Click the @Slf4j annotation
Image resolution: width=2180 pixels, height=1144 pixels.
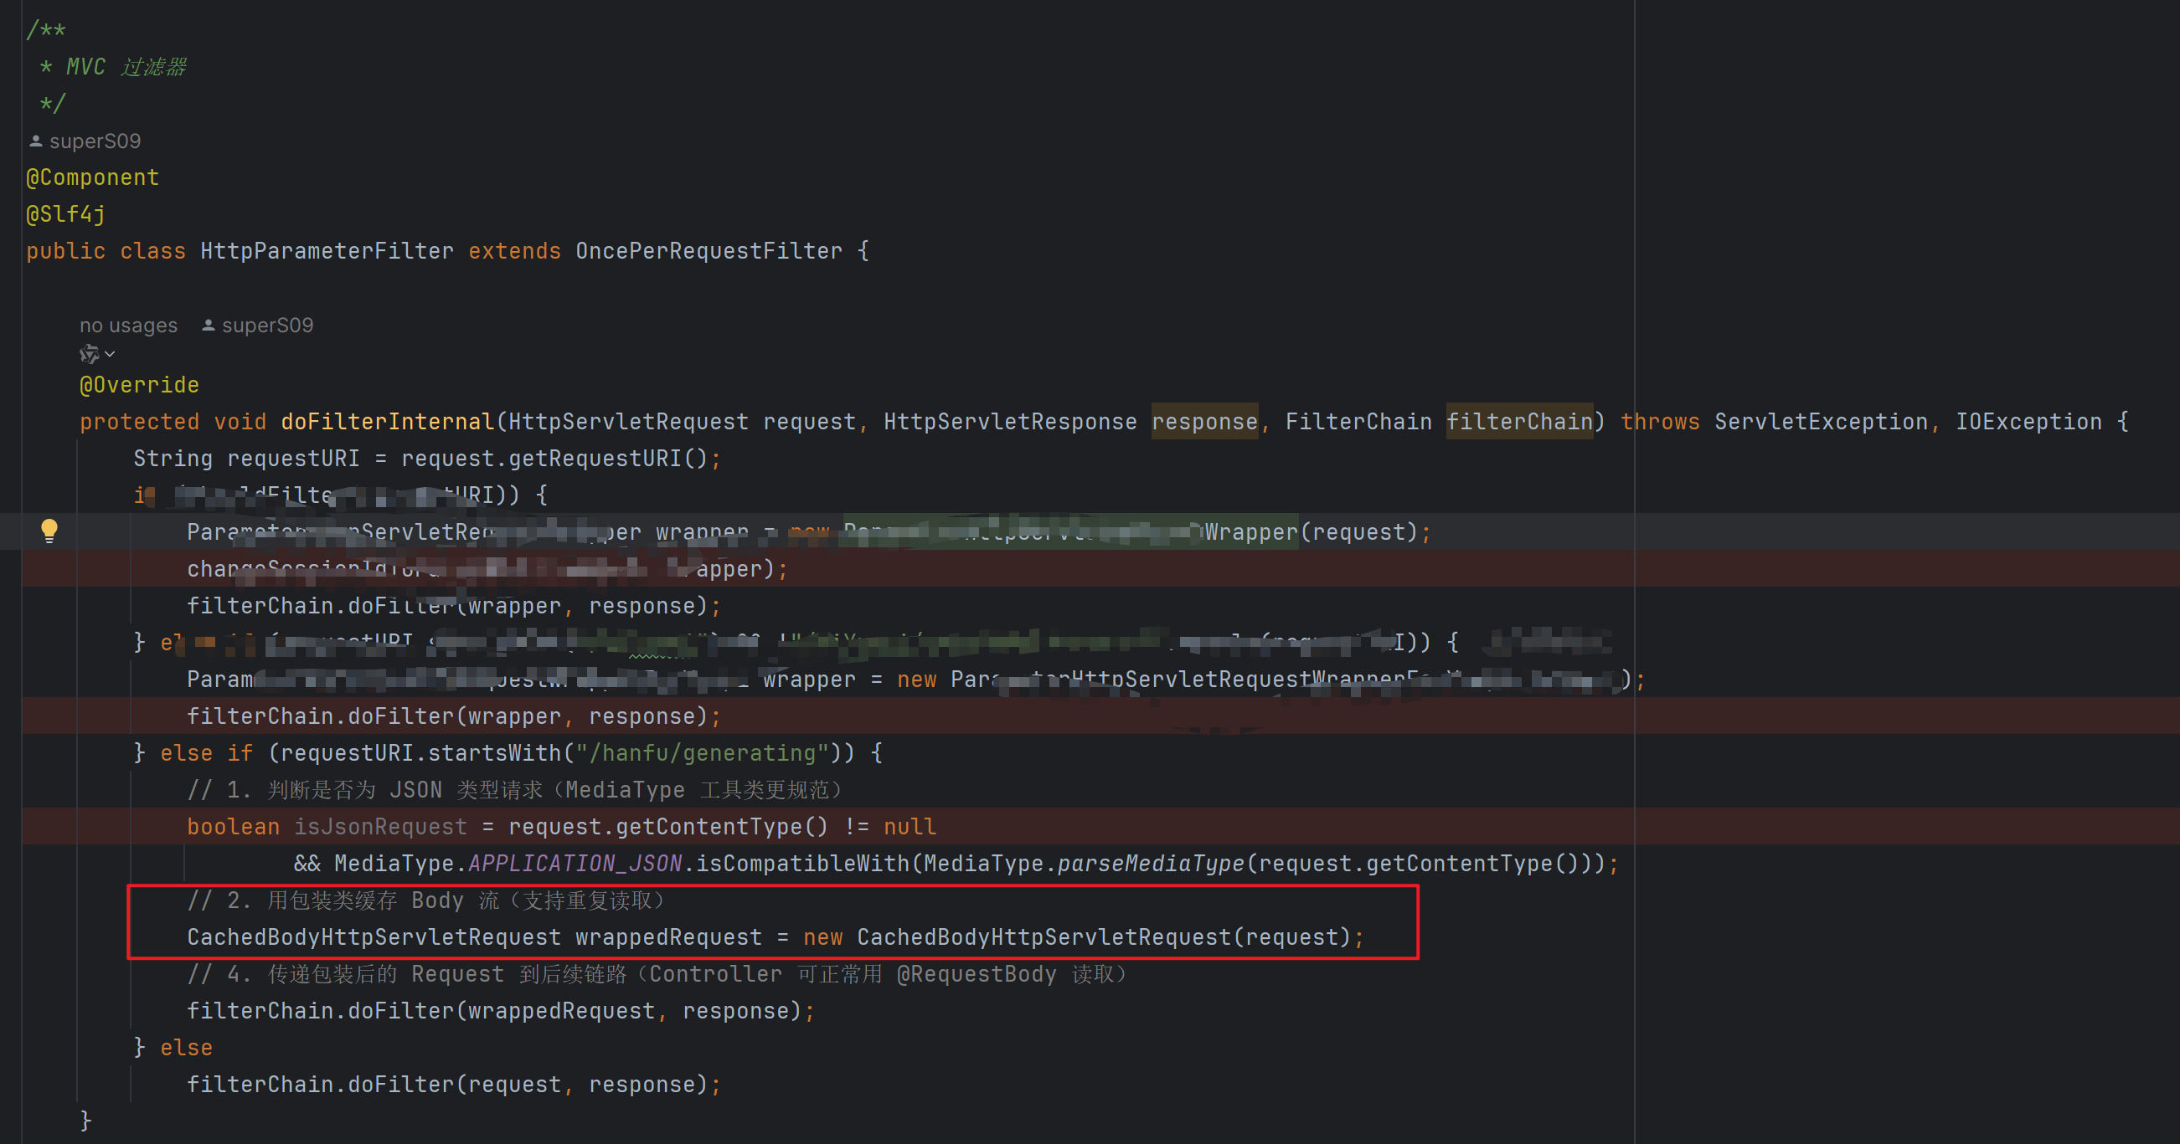click(x=66, y=215)
